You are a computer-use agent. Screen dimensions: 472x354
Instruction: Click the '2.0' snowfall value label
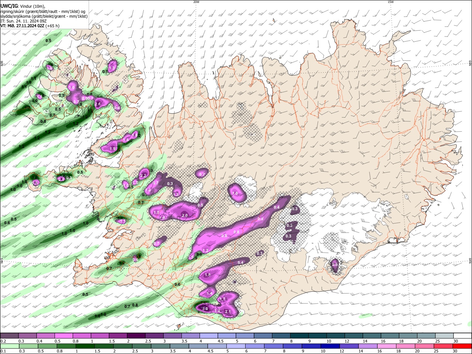point(185,215)
